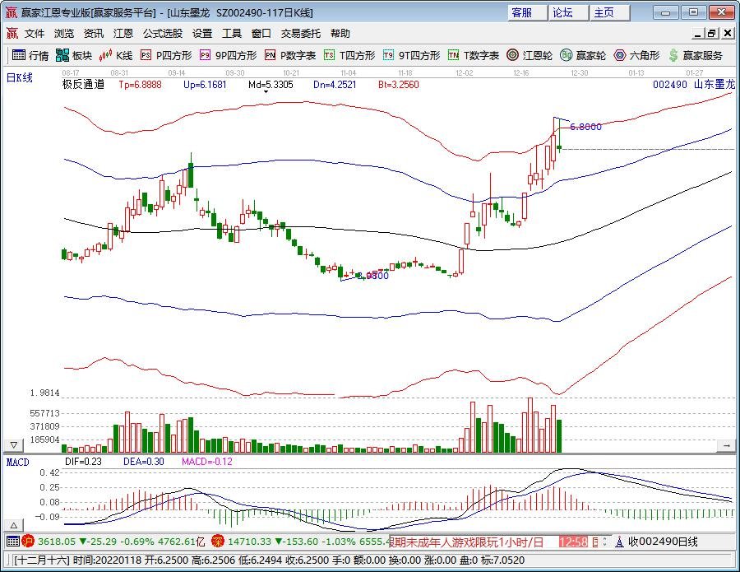Open the P数字表 number table
This screenshot has height=572, width=740.
point(289,55)
